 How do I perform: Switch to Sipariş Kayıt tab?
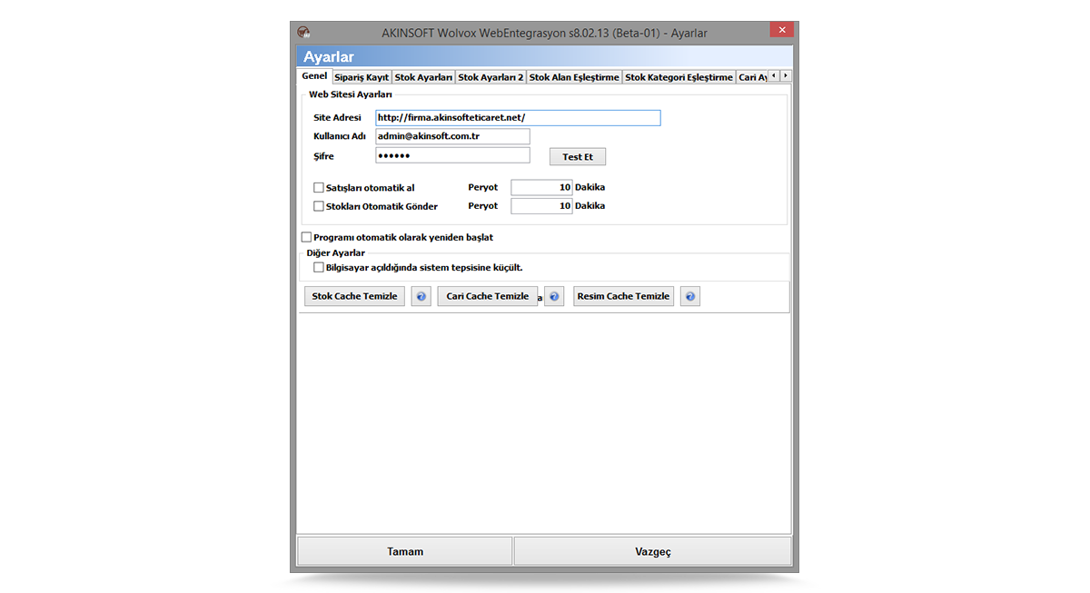(362, 77)
